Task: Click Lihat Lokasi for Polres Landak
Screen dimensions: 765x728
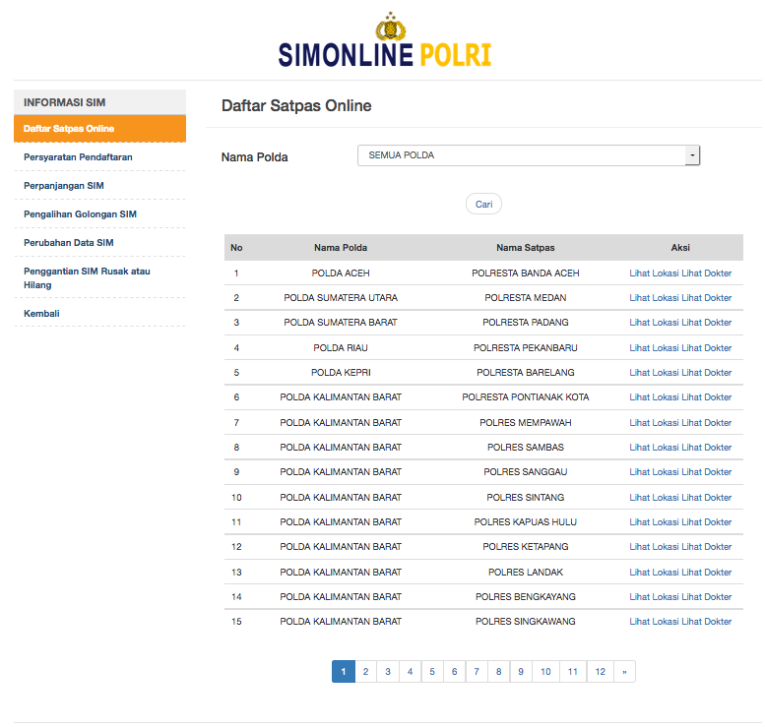Action: point(654,572)
